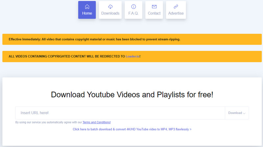This screenshot has width=263, height=147.
Task: Go to the Home tab
Action: [87, 10]
